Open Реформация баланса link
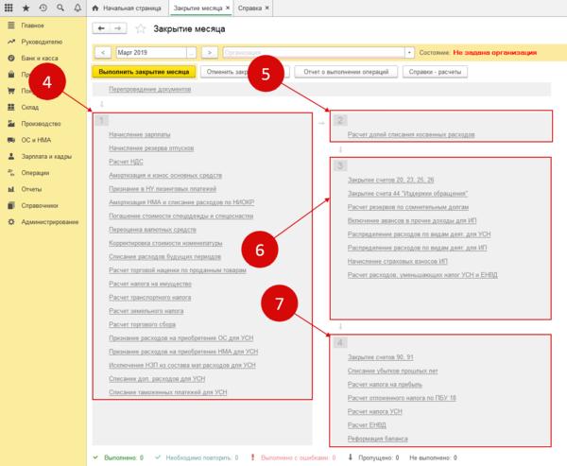Screen dimensions: 567x466 [x=377, y=439]
